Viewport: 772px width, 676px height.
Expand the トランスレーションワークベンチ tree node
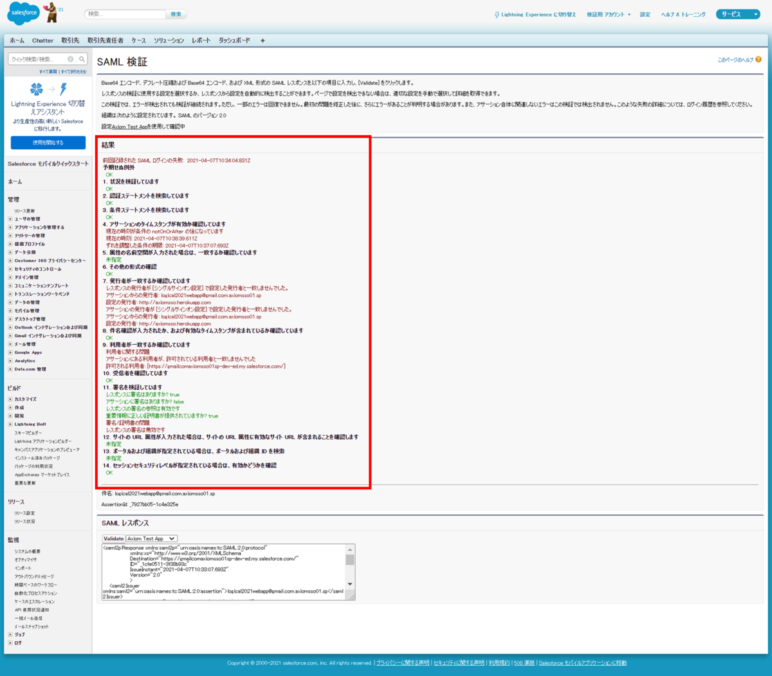(10, 294)
